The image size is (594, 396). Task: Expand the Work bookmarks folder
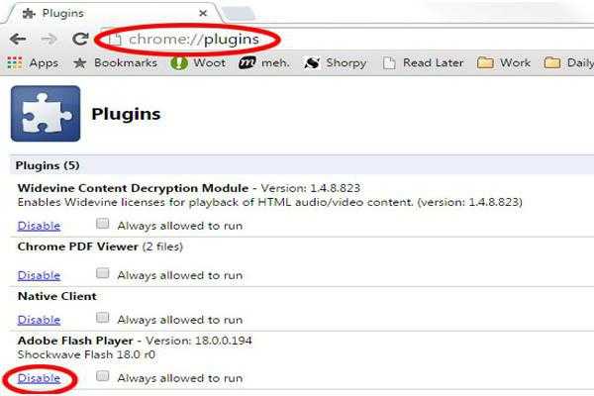(504, 63)
